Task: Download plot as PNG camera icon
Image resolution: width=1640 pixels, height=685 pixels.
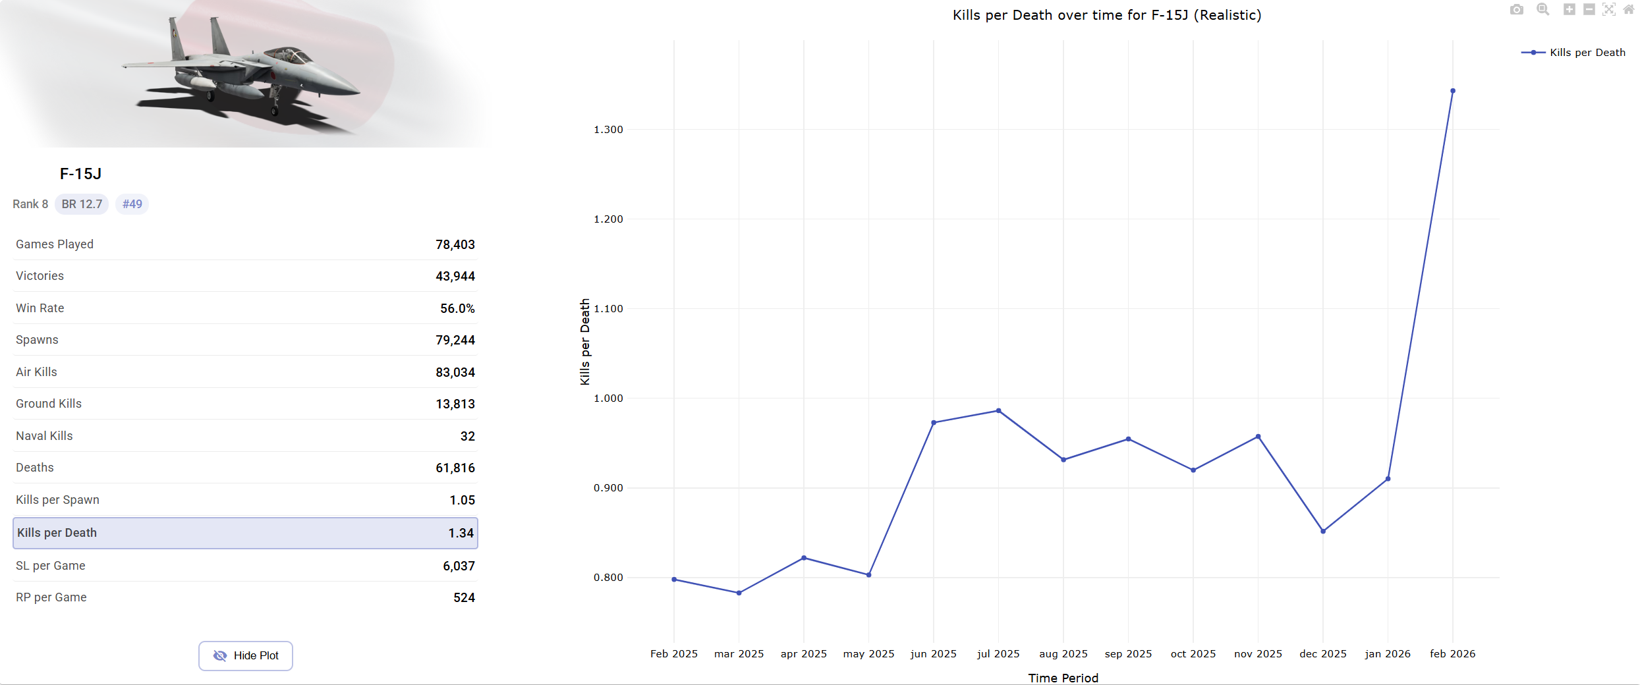Action: [1517, 9]
